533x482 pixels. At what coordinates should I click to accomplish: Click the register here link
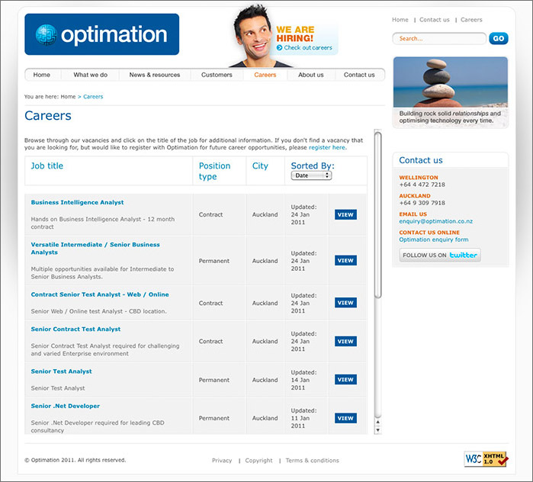coord(327,147)
